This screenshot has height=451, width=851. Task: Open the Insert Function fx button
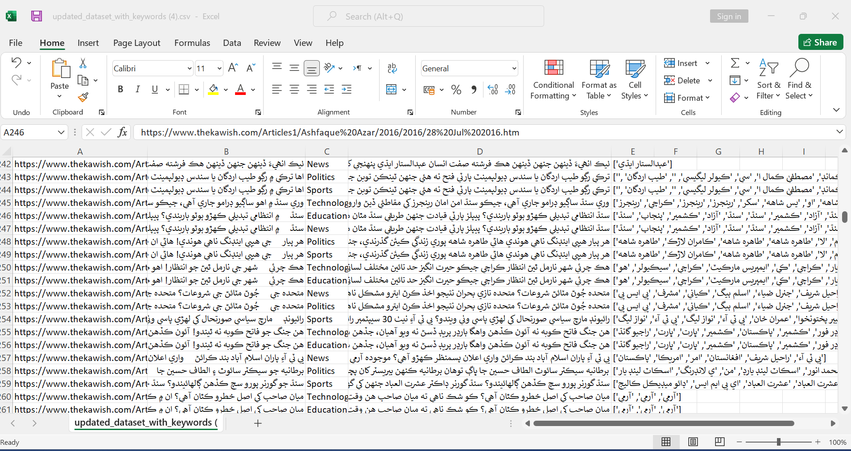point(122,132)
